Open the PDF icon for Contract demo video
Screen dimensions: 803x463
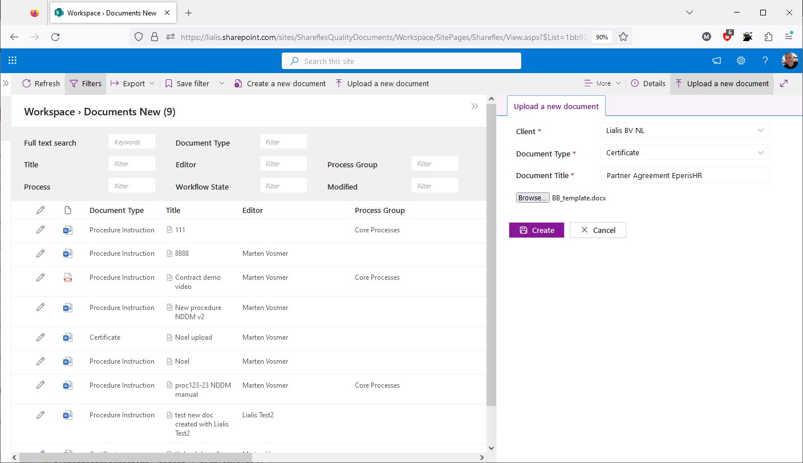coord(68,277)
